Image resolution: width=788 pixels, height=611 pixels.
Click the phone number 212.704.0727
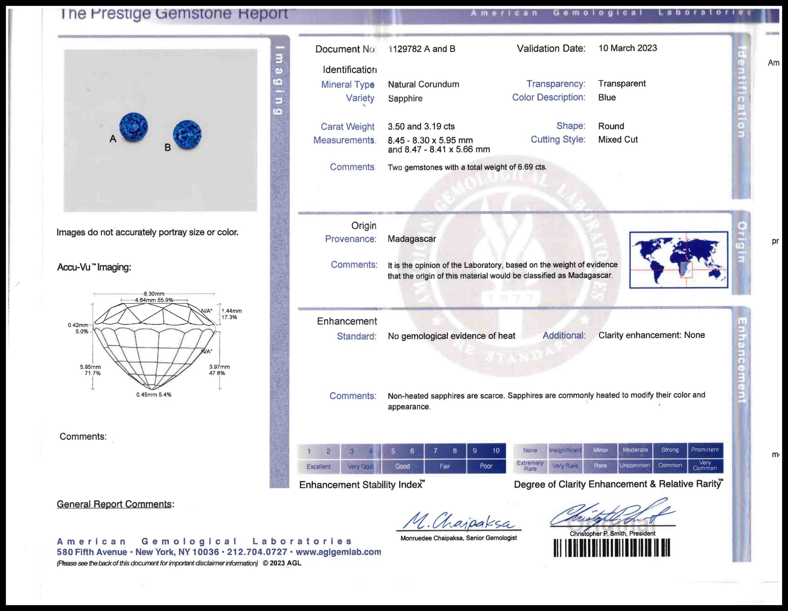click(x=257, y=552)
